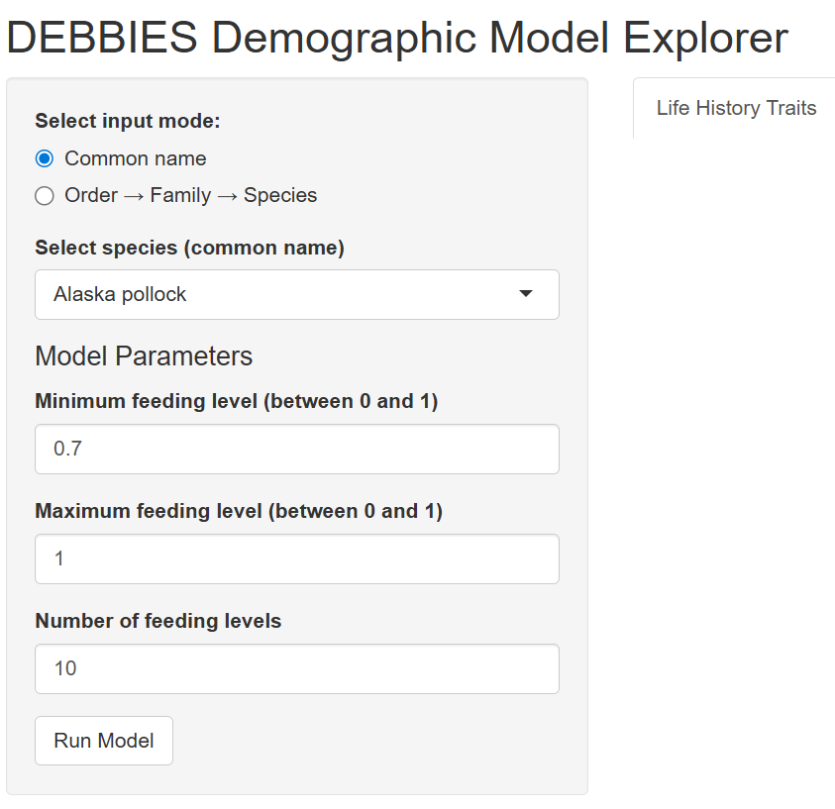Click the "Select species (common name)" label

point(189,248)
